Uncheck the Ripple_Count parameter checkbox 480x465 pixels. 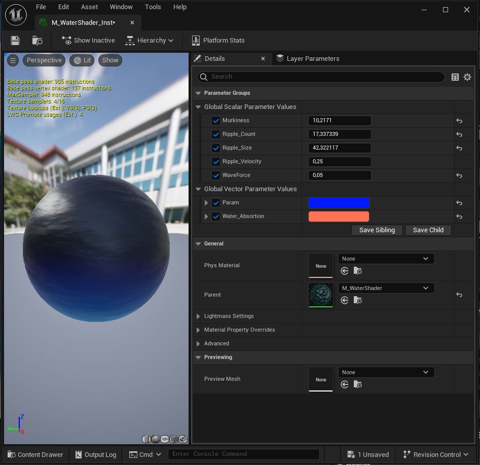pos(216,134)
